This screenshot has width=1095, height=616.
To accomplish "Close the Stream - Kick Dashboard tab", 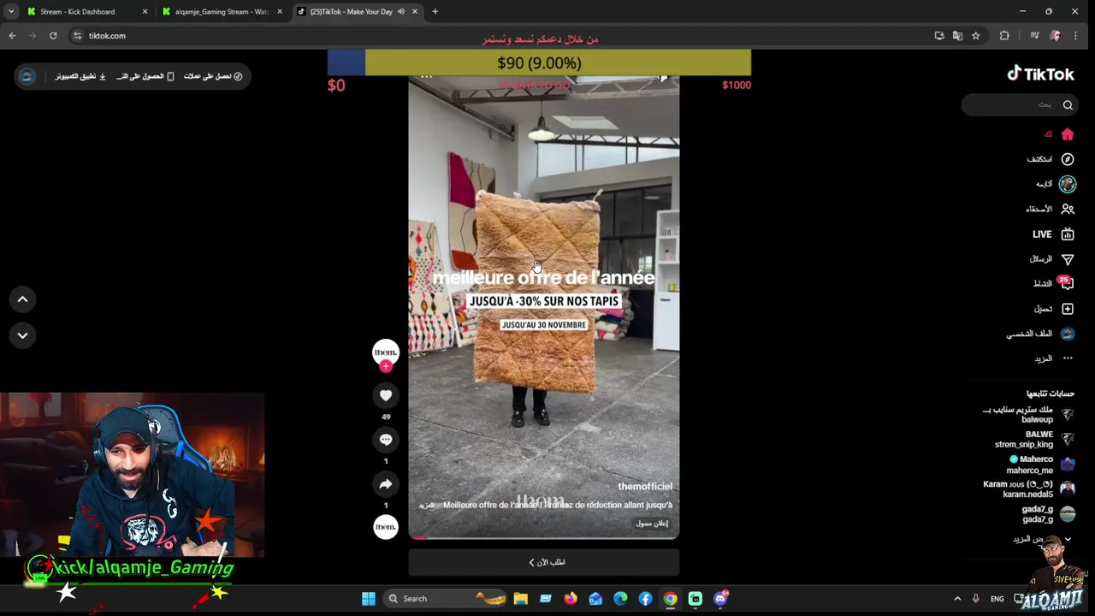I will [145, 12].
